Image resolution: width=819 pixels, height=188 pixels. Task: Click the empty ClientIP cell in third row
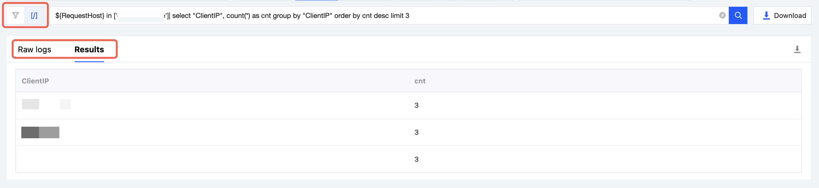212,159
